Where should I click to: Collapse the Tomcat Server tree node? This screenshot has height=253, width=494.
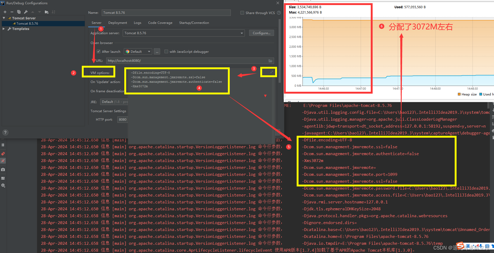pyautogui.click(x=4, y=18)
